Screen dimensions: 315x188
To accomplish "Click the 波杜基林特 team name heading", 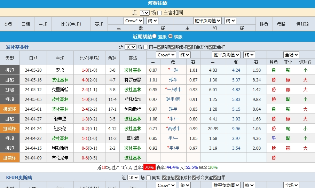I will [17, 47].
